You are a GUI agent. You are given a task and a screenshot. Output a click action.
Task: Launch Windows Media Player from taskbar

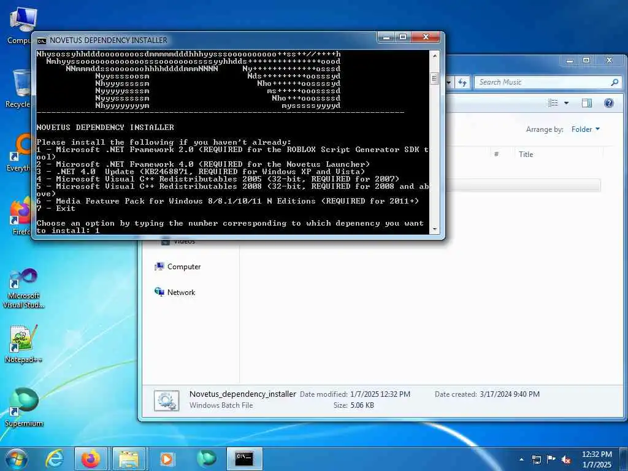(167, 459)
